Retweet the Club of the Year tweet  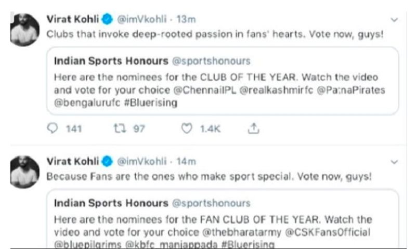coord(121,128)
